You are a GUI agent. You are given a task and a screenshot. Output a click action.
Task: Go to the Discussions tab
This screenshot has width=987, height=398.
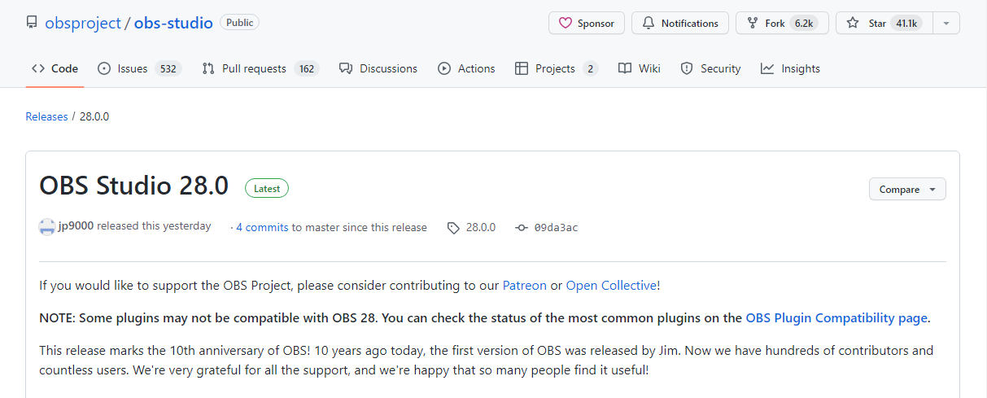click(378, 68)
